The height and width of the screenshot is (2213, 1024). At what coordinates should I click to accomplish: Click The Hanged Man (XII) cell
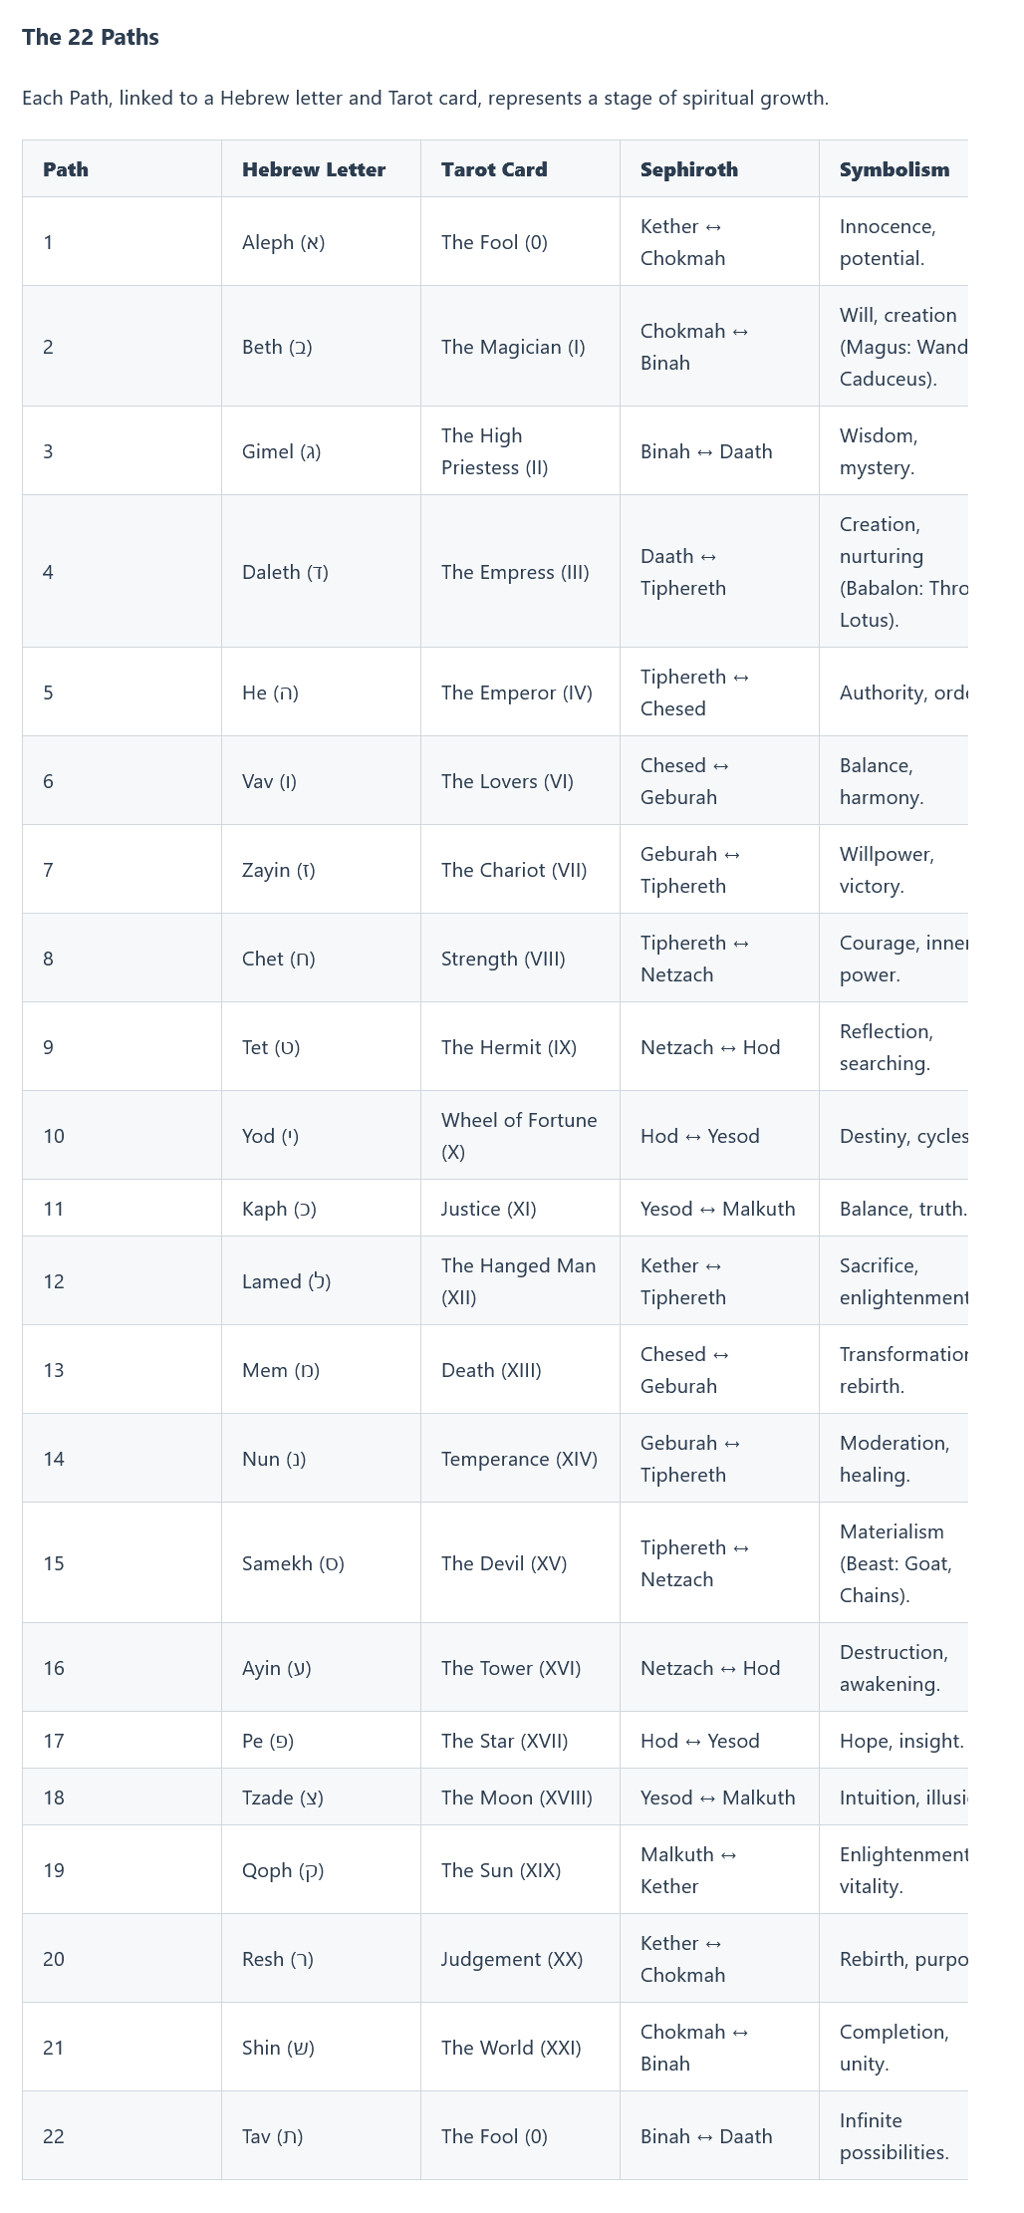point(518,1281)
